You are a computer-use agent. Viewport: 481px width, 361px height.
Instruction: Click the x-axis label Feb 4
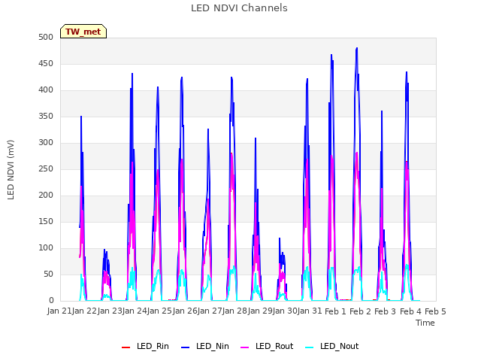(x=410, y=311)
